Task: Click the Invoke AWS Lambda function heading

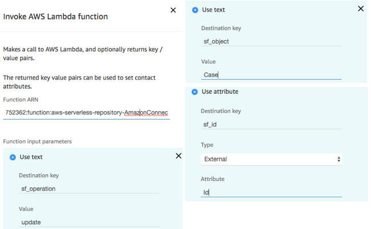Action: pos(55,17)
